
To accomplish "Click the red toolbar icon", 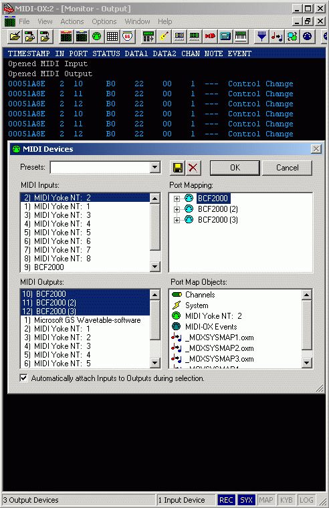I will (210, 36).
